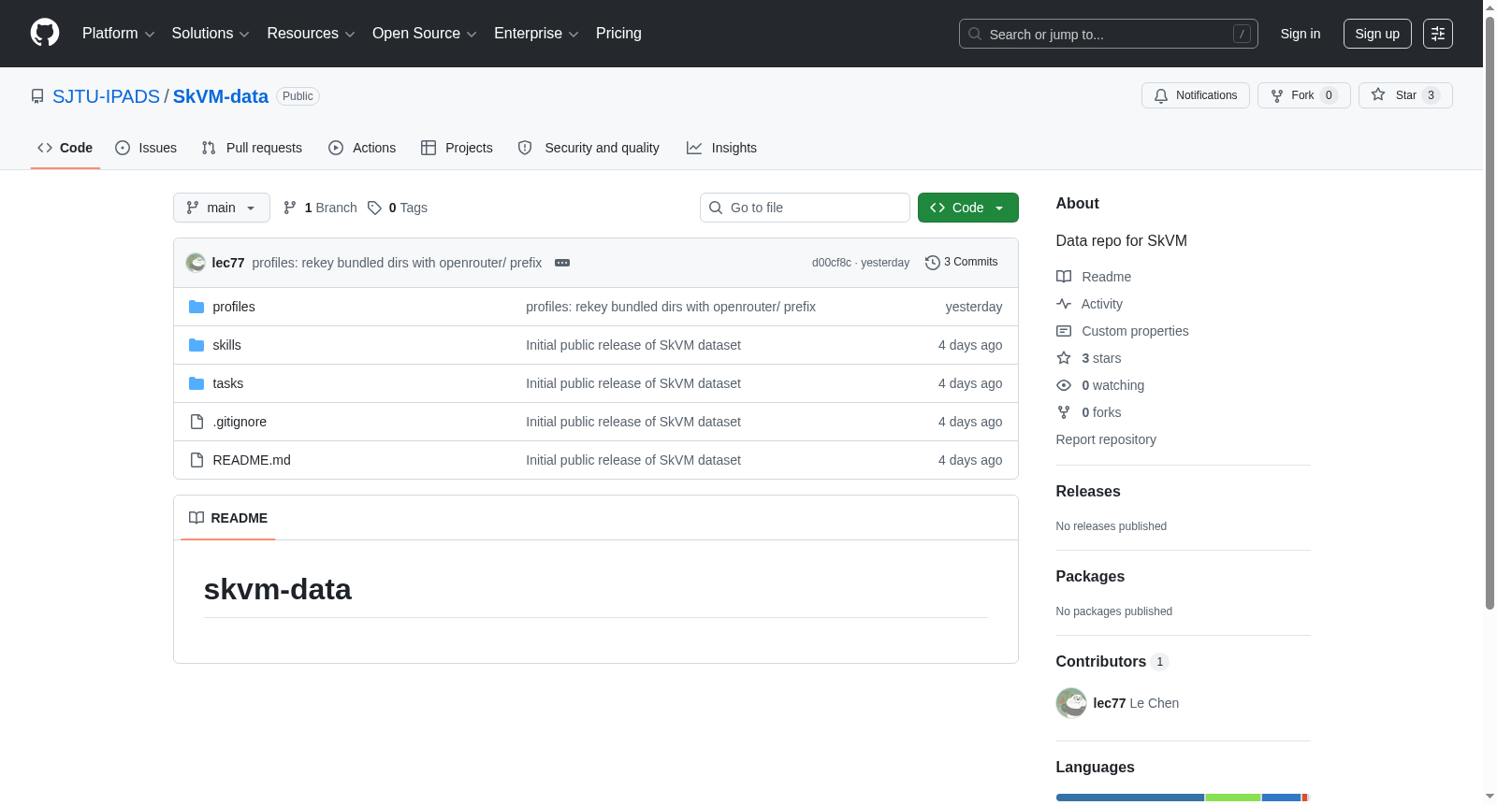Open the main branch selector dropdown
Viewport: 1497px width, 805px height.
tap(222, 208)
